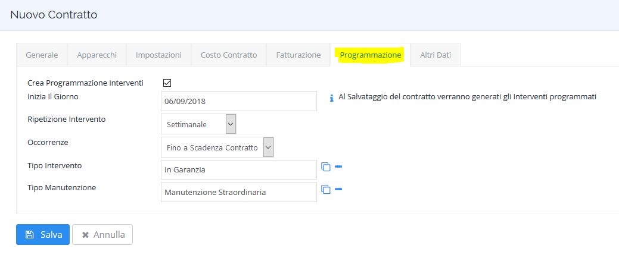Click the Tipo Intervento input field
The height and width of the screenshot is (258, 619).
239,170
